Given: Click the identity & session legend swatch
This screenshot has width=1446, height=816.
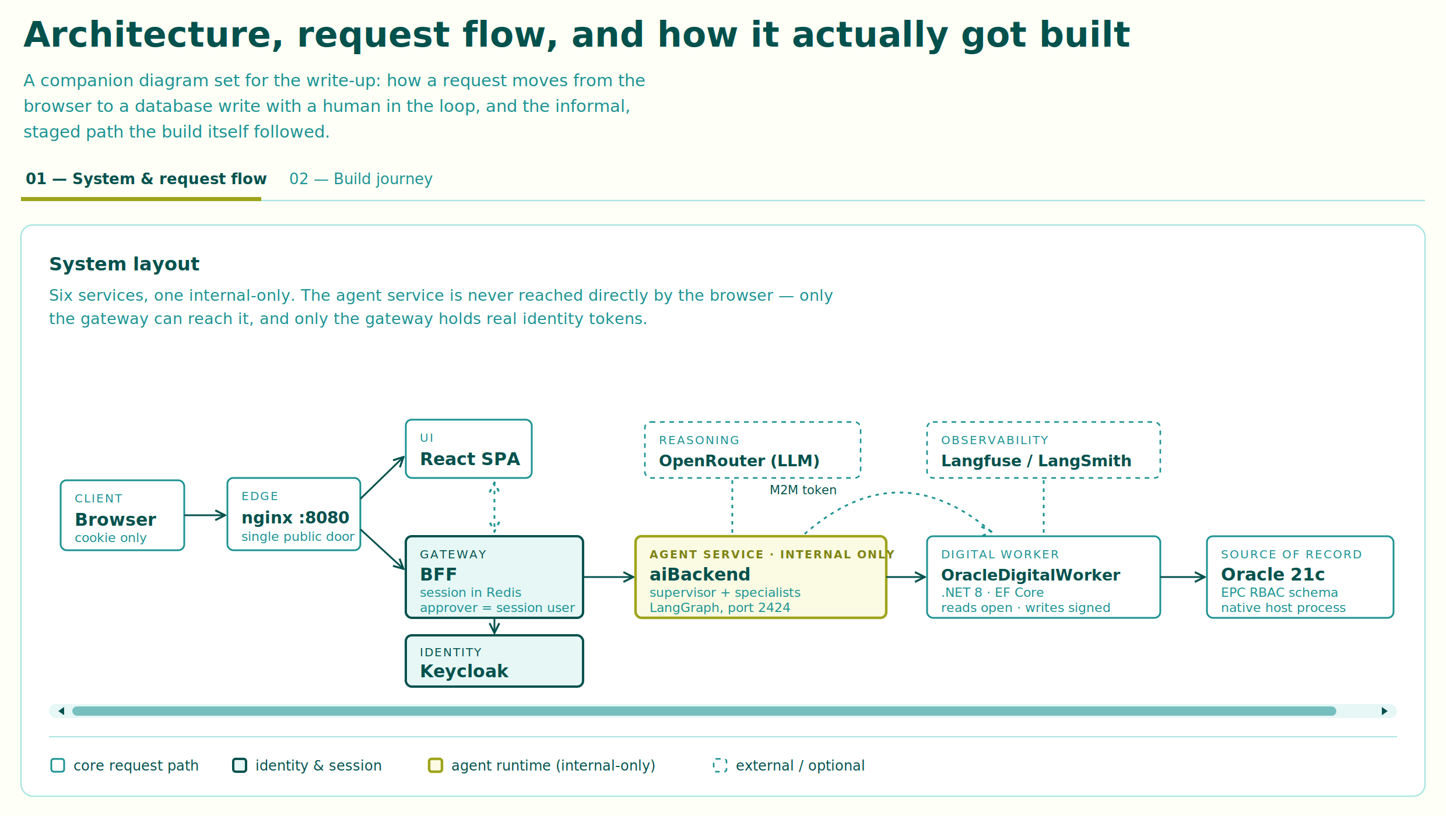Looking at the screenshot, I should [240, 765].
